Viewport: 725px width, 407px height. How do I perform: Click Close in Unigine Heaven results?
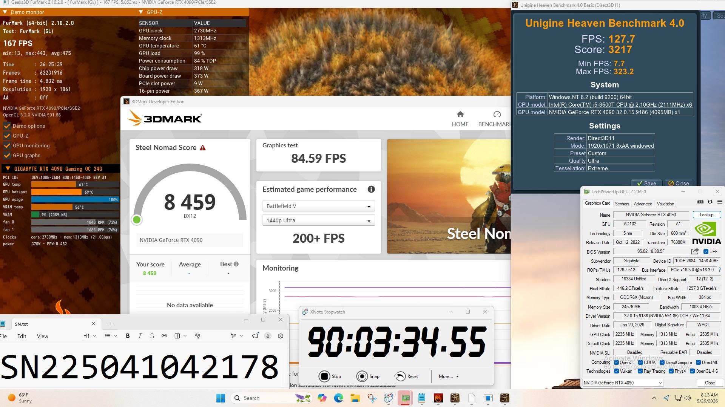pos(679,183)
